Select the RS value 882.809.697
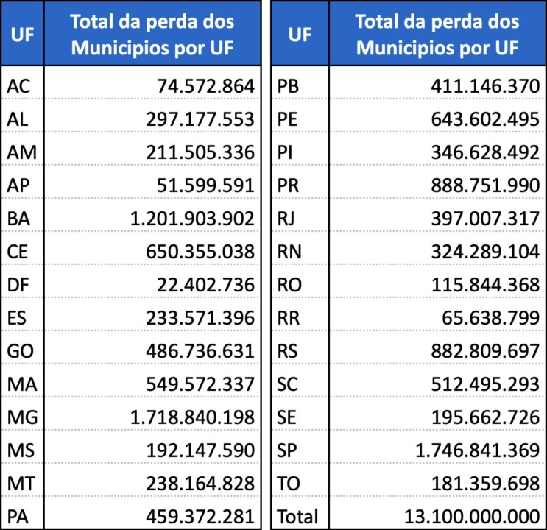 [486, 351]
